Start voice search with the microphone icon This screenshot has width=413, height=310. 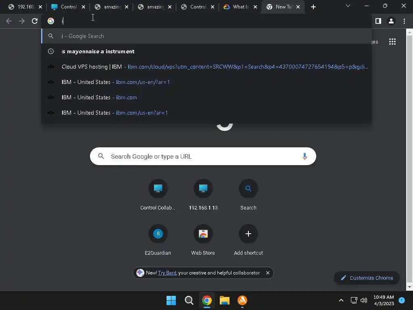click(x=305, y=156)
